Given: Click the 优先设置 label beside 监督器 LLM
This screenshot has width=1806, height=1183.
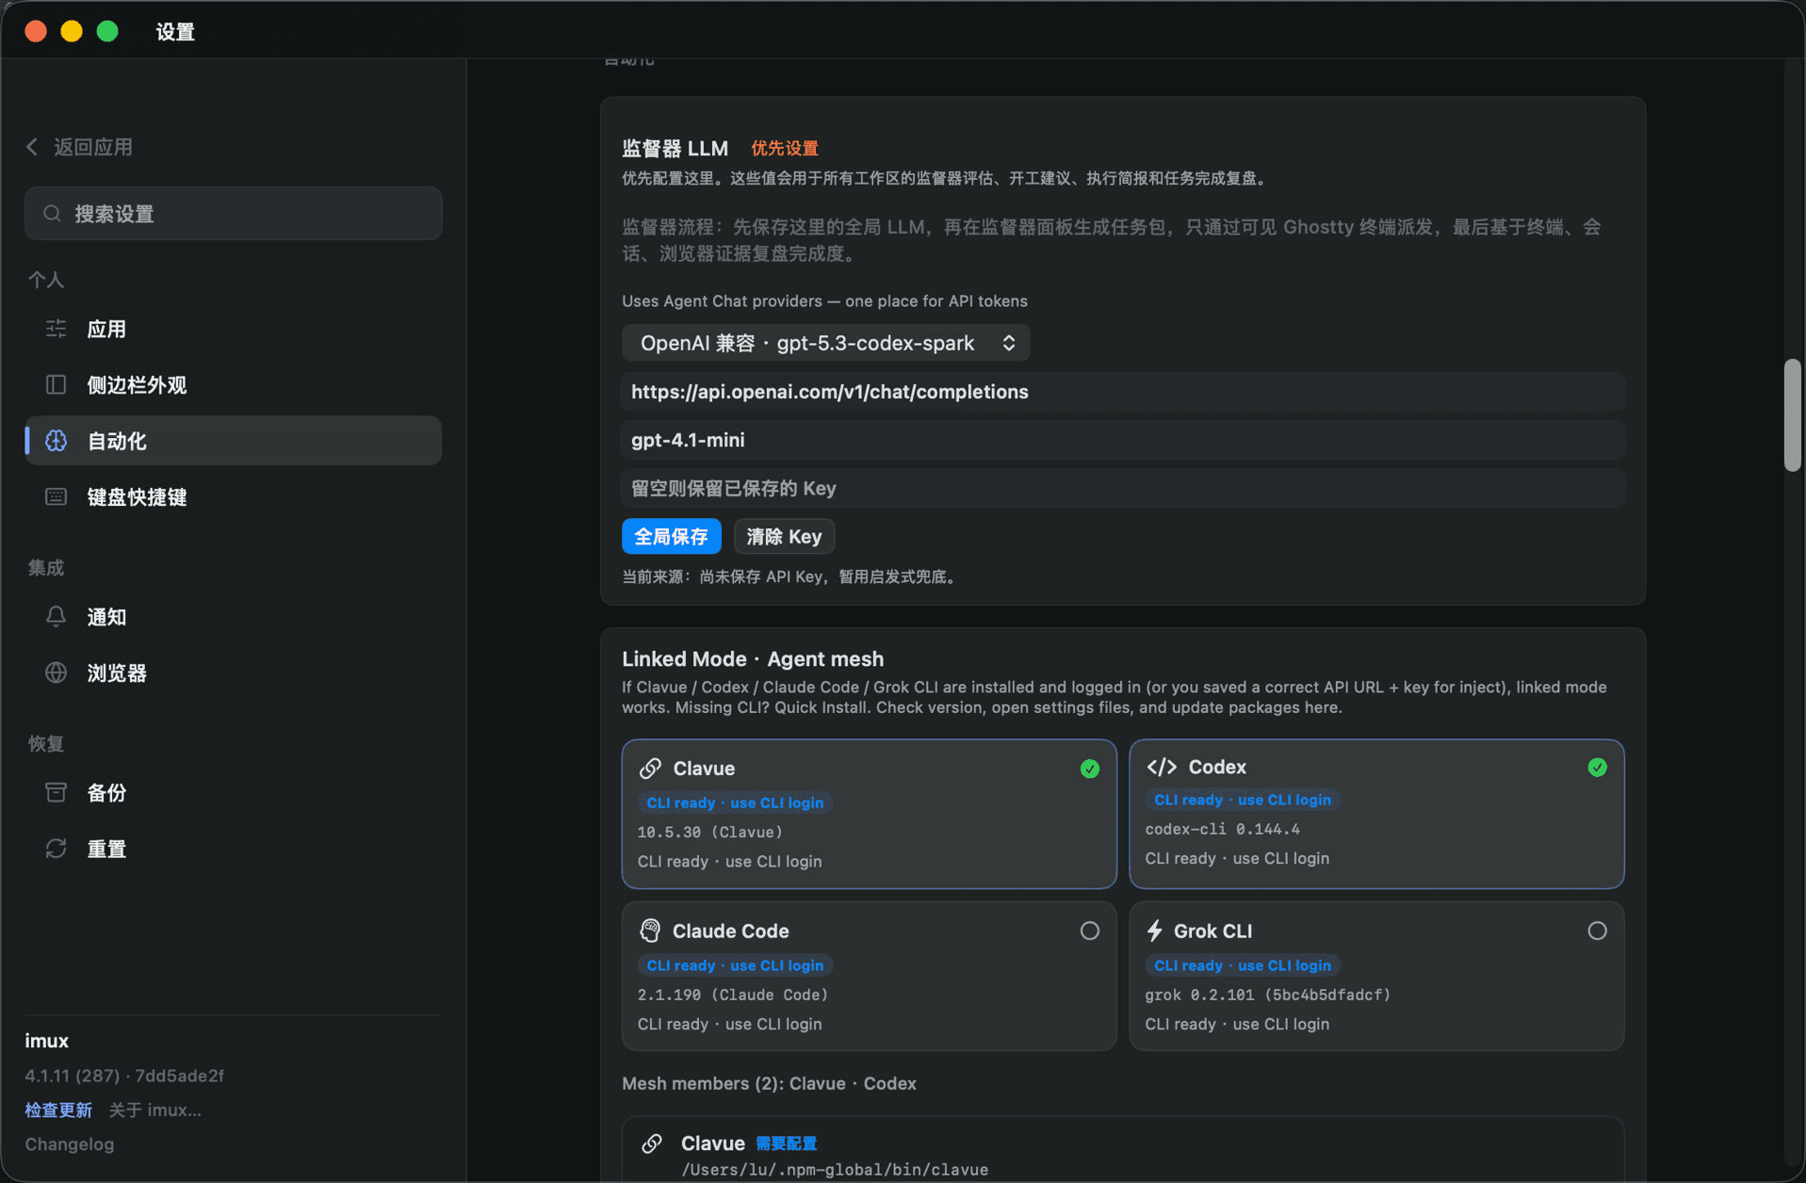Looking at the screenshot, I should [784, 148].
